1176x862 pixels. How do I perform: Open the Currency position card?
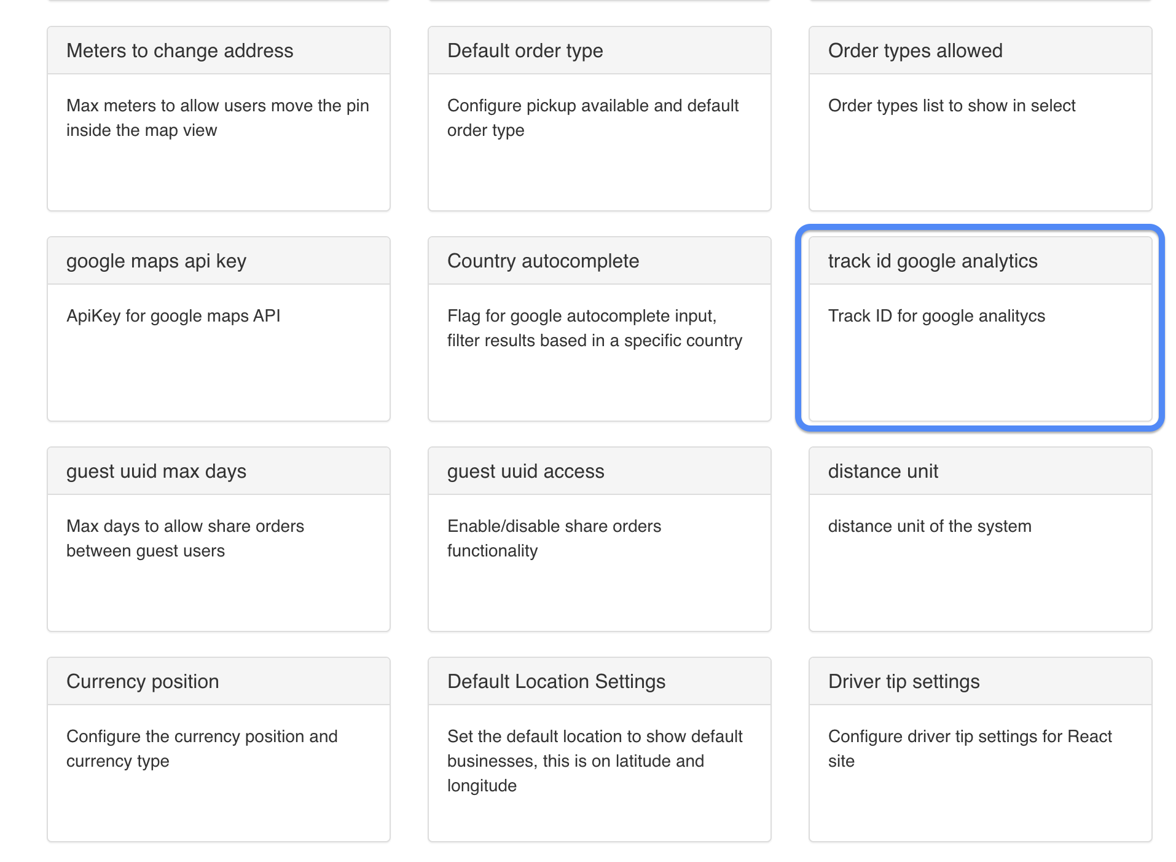[219, 749]
